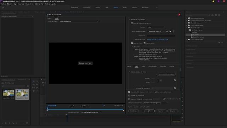Screen dimensions: 227x128
Task: Click the 'Comentarios' text input field
Action: point(161,36)
